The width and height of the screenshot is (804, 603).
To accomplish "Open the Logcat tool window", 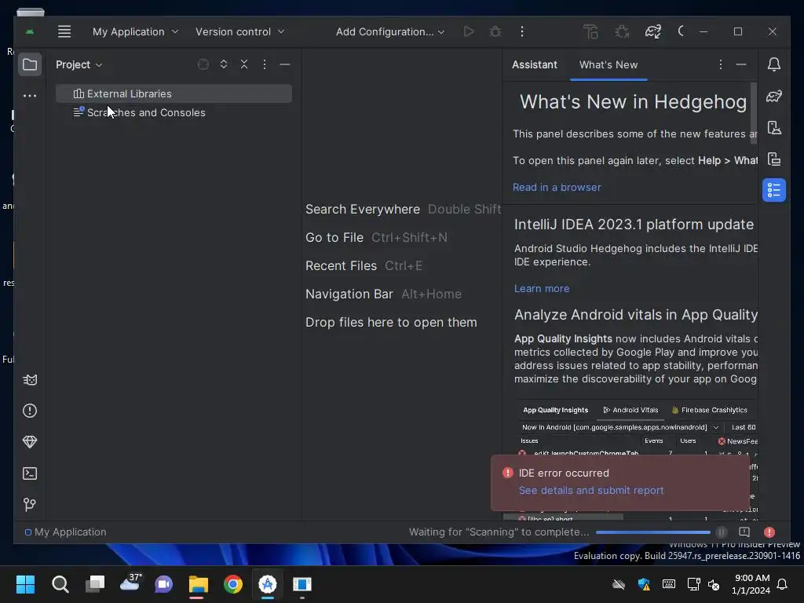I will (30, 380).
